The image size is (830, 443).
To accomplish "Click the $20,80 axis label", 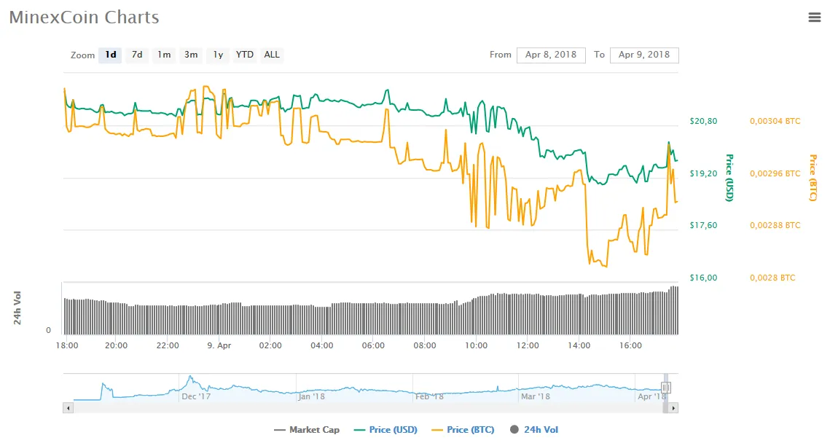I will tap(703, 121).
